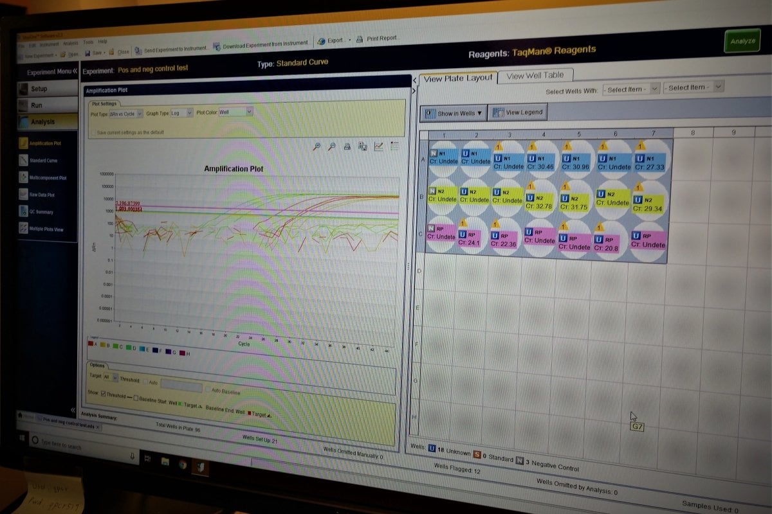Open the Analysis menu in menu bar

(x=70, y=43)
